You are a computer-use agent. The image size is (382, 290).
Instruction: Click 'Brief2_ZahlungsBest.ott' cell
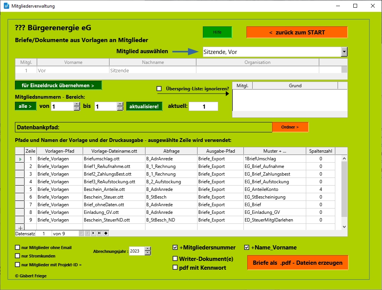point(114,174)
